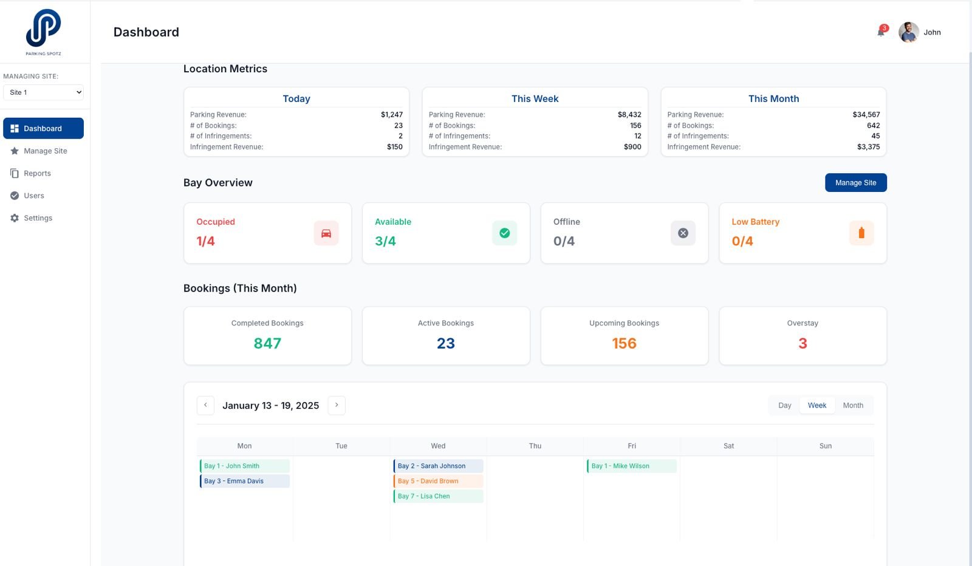Open the Bay 1 - John Smith booking
The width and height of the screenshot is (972, 566).
(245, 466)
